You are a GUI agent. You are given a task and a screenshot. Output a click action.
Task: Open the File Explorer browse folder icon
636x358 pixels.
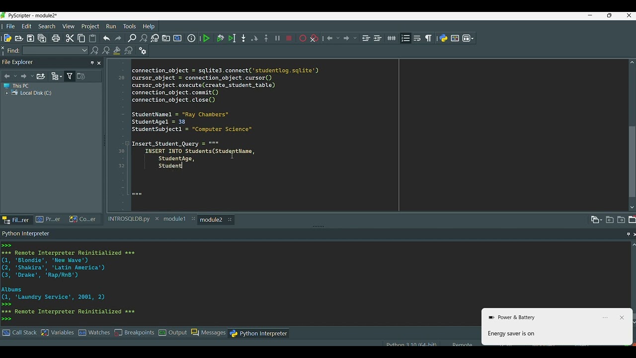(x=41, y=76)
